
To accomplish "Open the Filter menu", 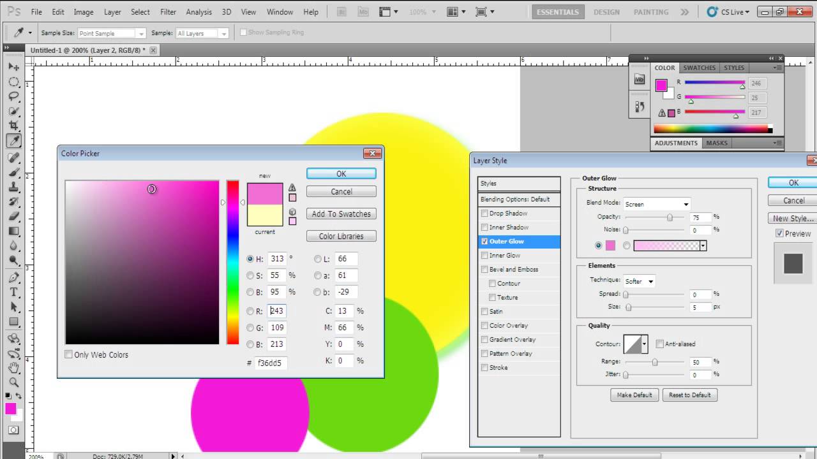I will (168, 11).
